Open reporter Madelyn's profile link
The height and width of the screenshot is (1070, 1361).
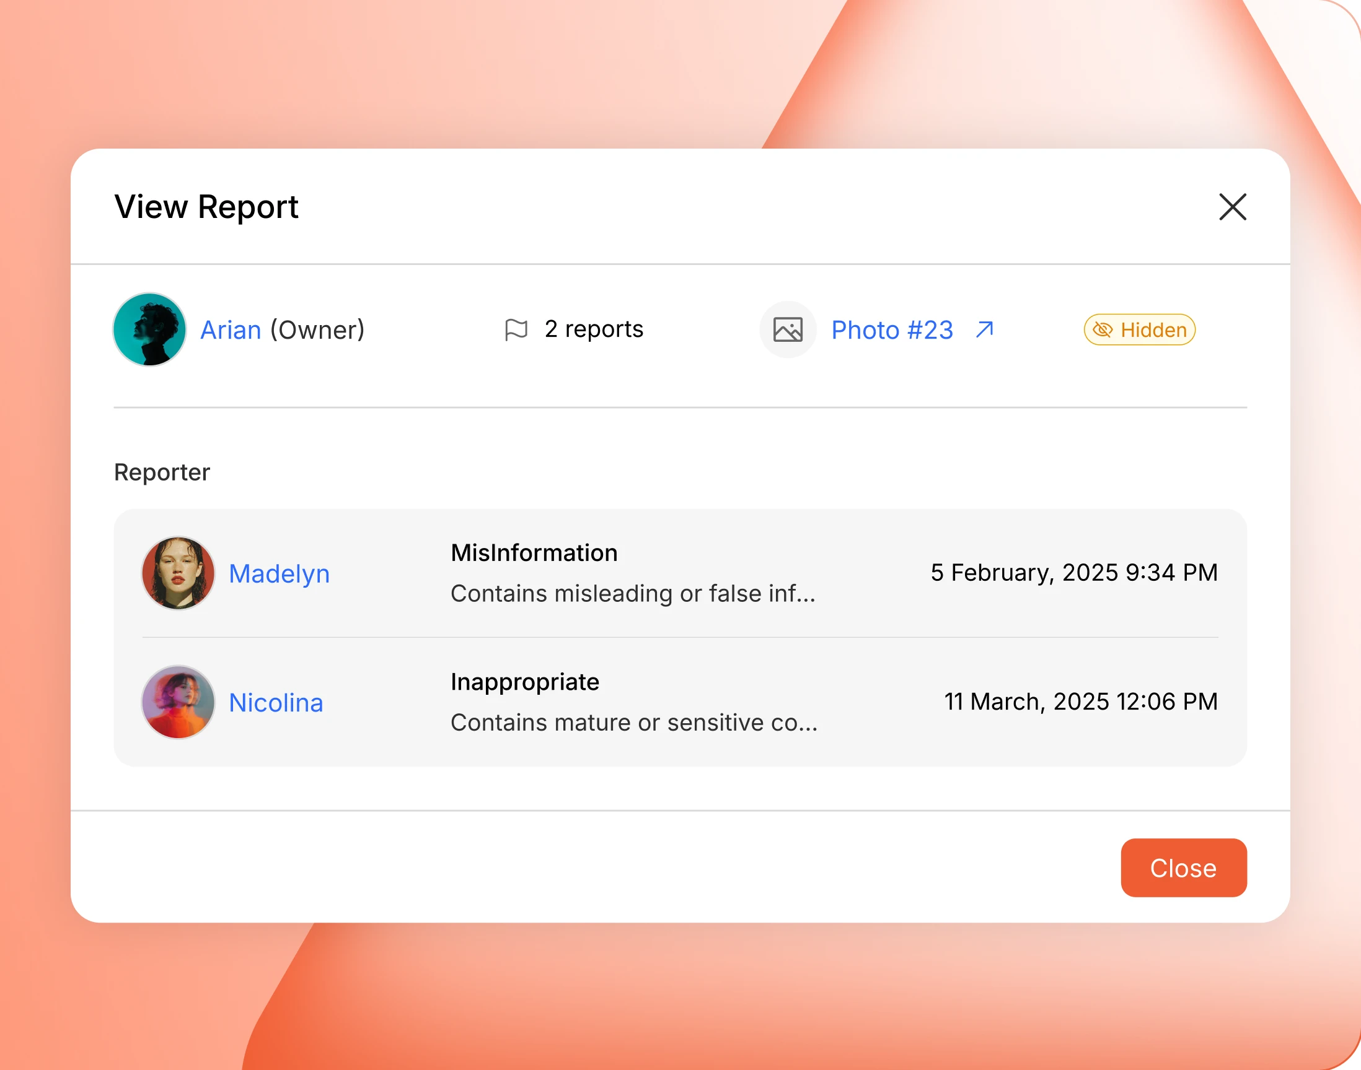click(279, 574)
